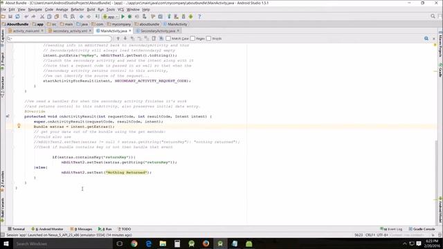The height and width of the screenshot is (249, 443).
Task: Click the Sync Project with Gradle icon
Action: coord(169,17)
